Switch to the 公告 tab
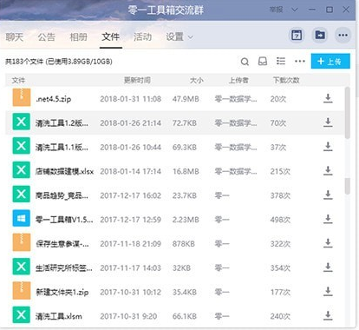 coord(46,36)
